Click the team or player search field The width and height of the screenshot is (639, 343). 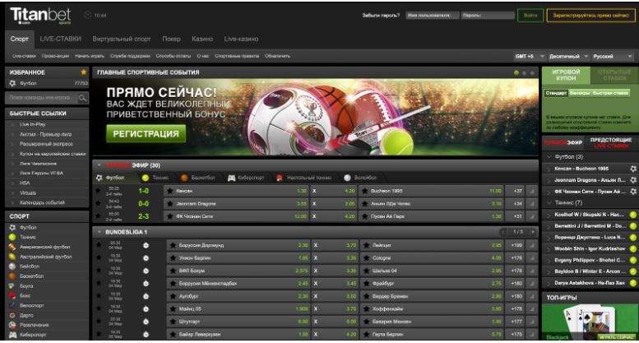click(x=41, y=97)
